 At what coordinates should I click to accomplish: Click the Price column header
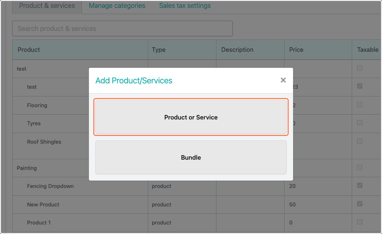tap(318, 50)
